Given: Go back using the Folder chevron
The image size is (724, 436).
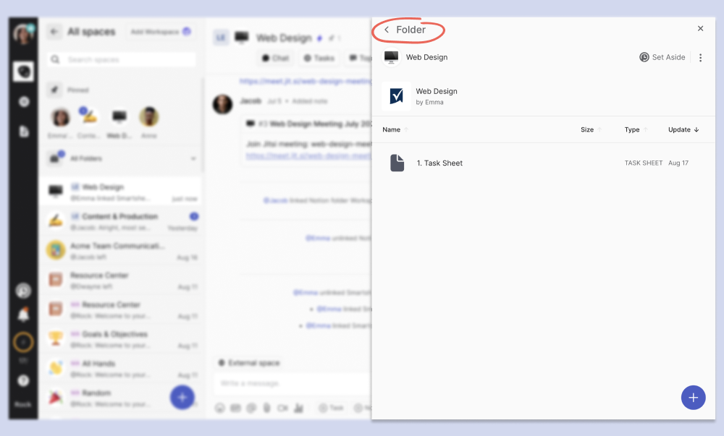Looking at the screenshot, I should pos(387,30).
